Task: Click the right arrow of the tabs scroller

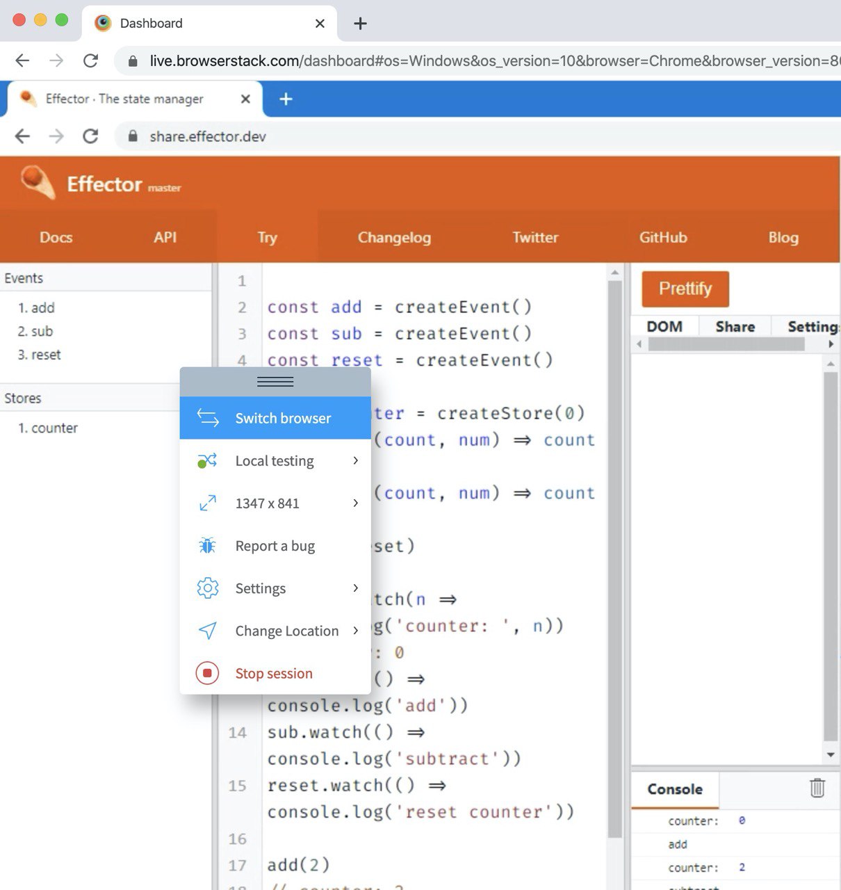Action: click(x=831, y=344)
